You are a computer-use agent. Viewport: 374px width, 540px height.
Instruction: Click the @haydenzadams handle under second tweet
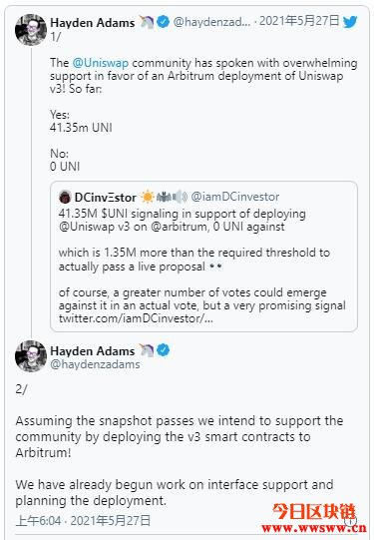95,364
